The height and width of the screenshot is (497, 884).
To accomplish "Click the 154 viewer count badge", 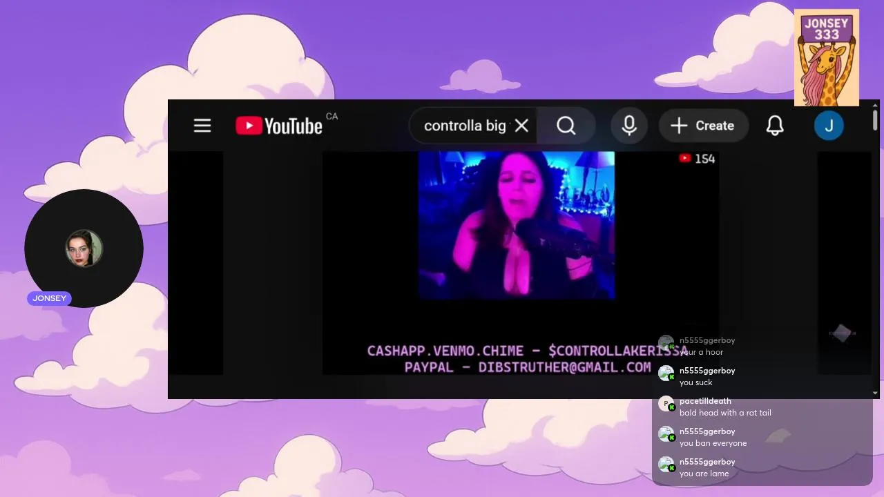I will tap(697, 159).
